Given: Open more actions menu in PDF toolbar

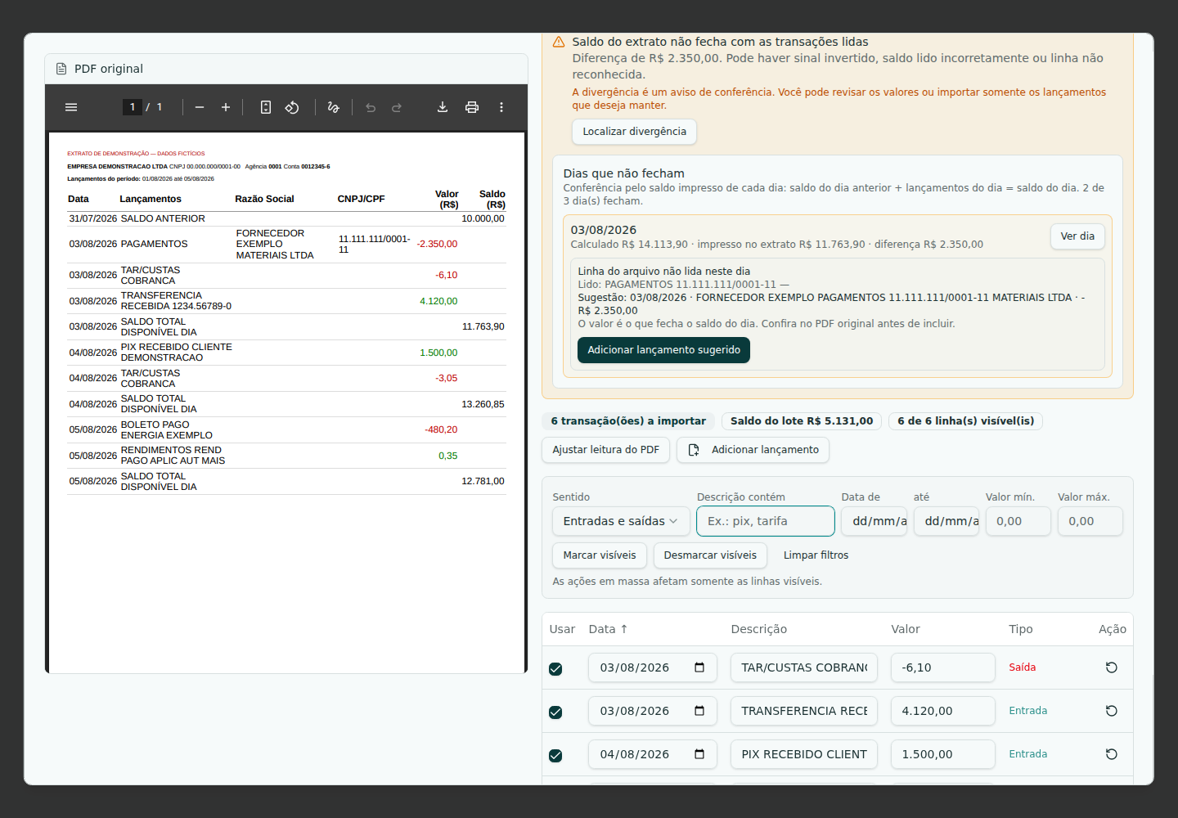Looking at the screenshot, I should pos(501,107).
